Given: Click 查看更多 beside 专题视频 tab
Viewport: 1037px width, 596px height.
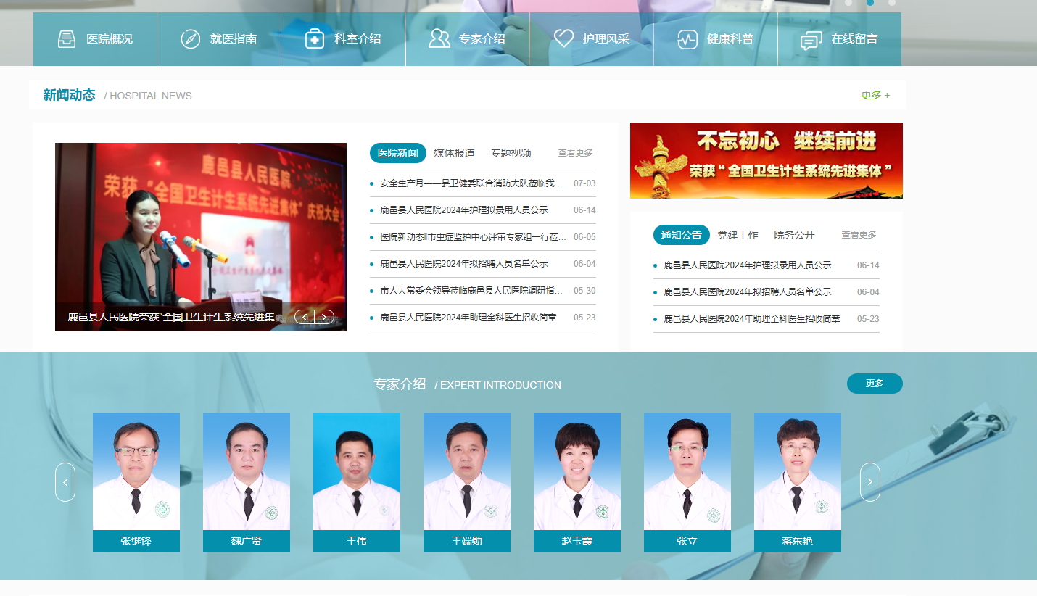Looking at the screenshot, I should point(576,153).
